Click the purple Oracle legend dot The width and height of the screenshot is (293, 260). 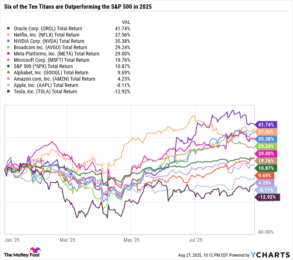pos(9,29)
